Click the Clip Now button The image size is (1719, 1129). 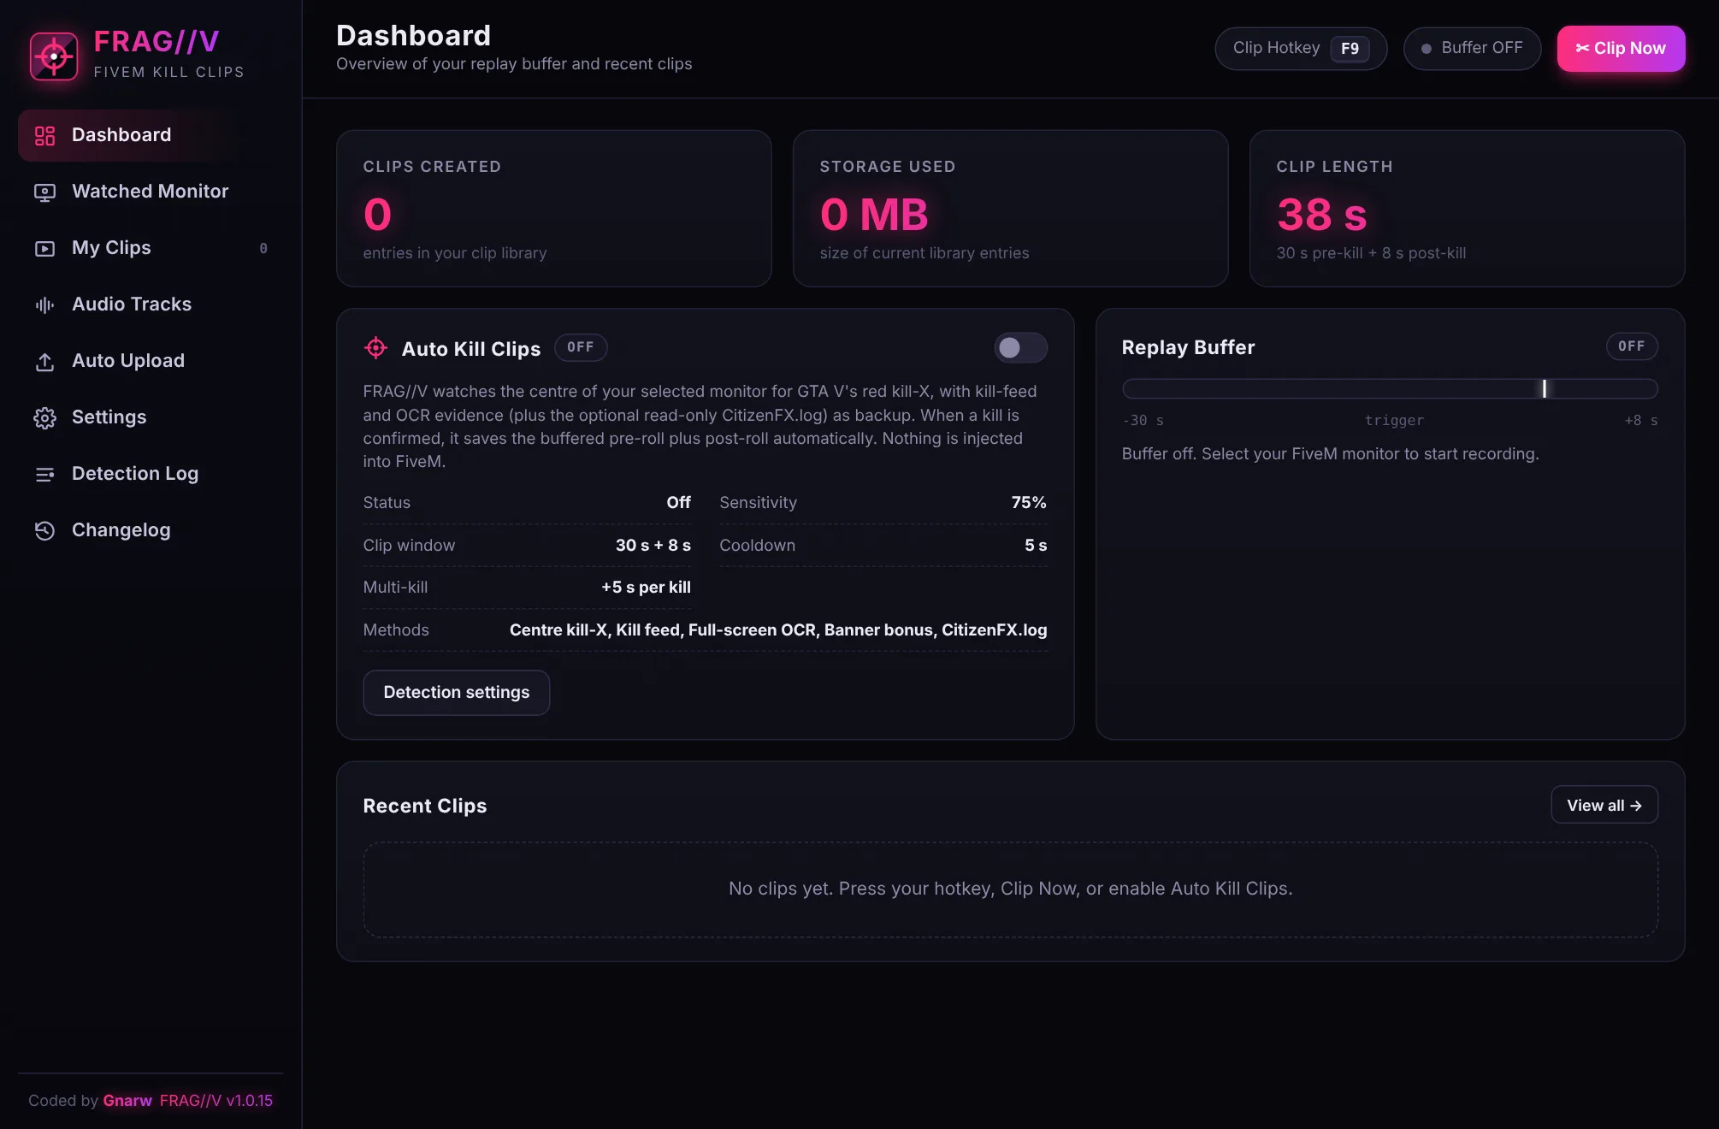[1621, 48]
